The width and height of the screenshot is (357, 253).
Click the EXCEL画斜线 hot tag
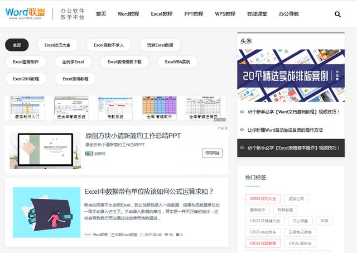click(300, 243)
